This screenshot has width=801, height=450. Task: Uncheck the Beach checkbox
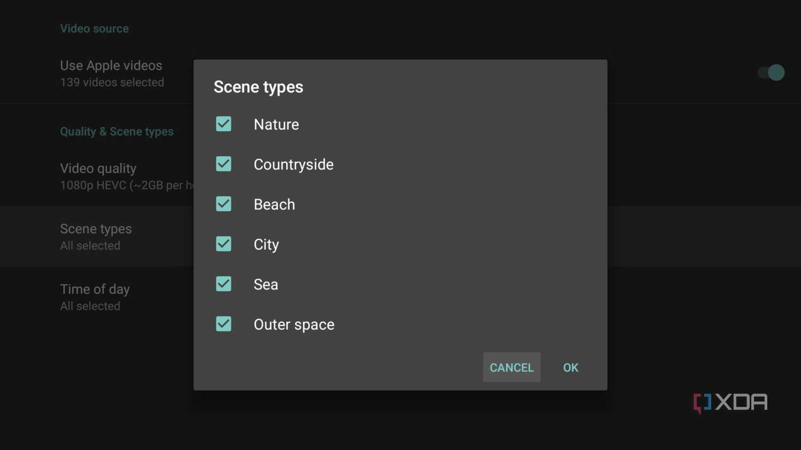(224, 204)
